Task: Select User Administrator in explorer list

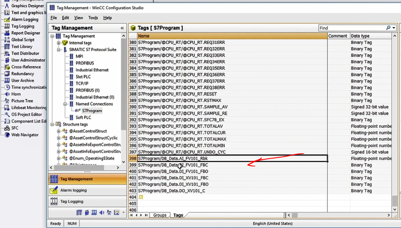Action: pyautogui.click(x=28, y=60)
